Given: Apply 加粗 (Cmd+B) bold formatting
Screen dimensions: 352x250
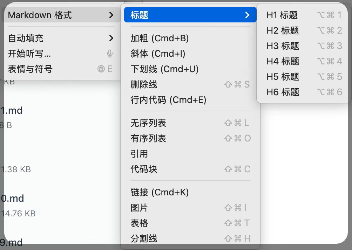Looking at the screenshot, I should pyautogui.click(x=160, y=38).
